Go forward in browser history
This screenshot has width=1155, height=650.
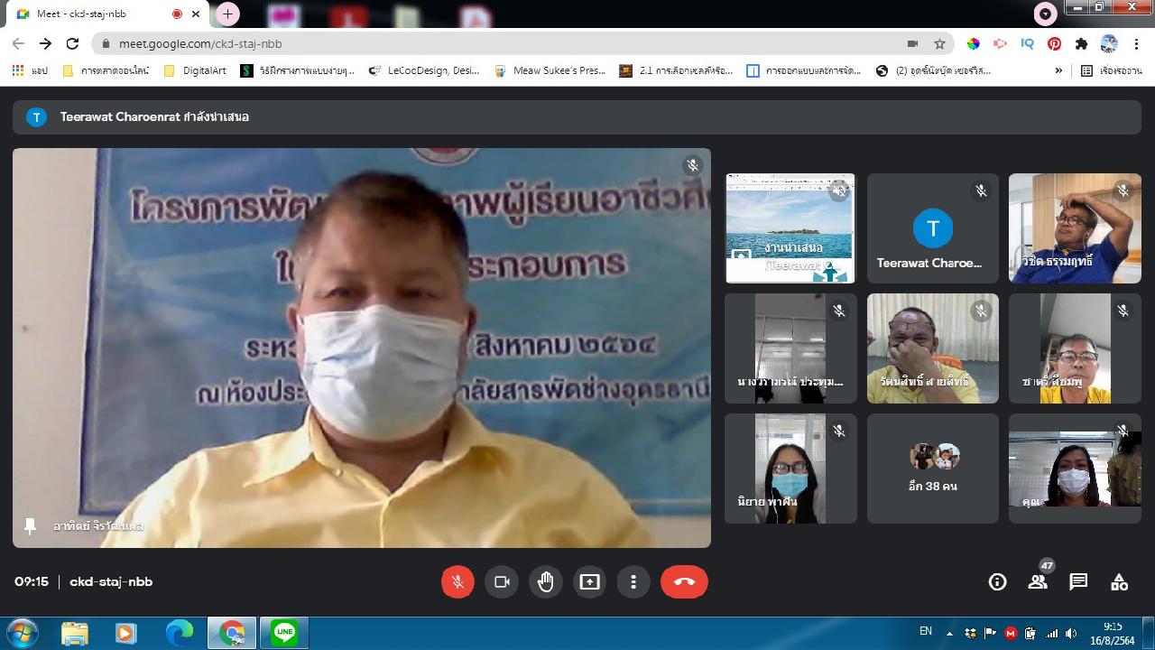point(45,43)
